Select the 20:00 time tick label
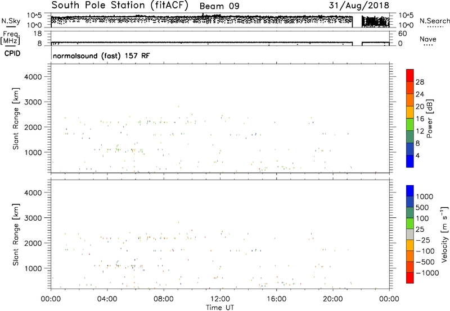This screenshot has height=311, width=450. [x=333, y=299]
